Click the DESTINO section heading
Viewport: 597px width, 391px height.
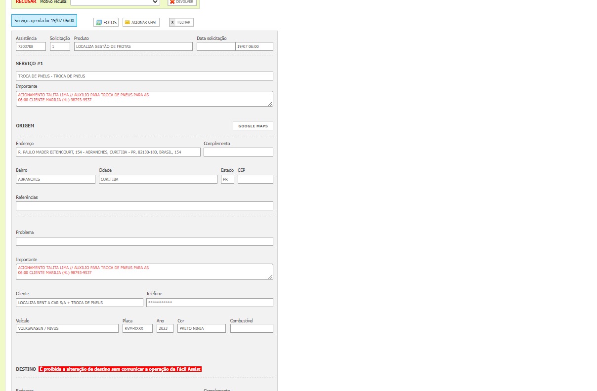pos(26,369)
